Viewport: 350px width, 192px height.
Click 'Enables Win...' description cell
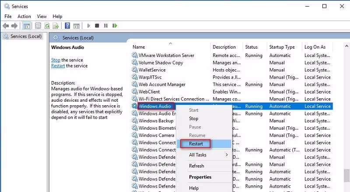(227, 92)
